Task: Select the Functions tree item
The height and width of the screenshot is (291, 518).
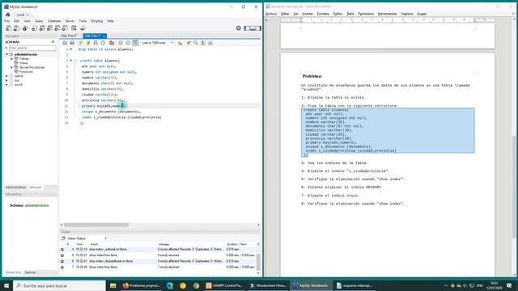Action: coord(26,72)
